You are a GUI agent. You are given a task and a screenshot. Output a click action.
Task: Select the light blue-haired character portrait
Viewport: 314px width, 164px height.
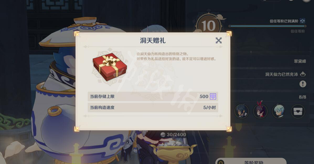[279, 111]
